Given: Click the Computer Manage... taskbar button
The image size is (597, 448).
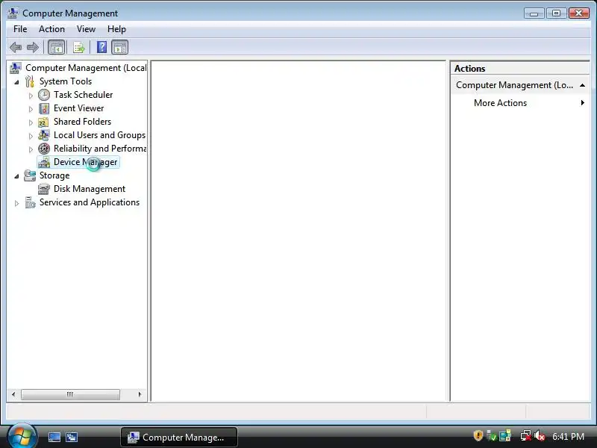Looking at the screenshot, I should [179, 437].
